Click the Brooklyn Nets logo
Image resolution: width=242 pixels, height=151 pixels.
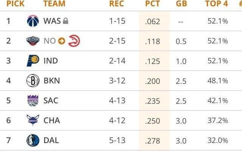point(33,81)
